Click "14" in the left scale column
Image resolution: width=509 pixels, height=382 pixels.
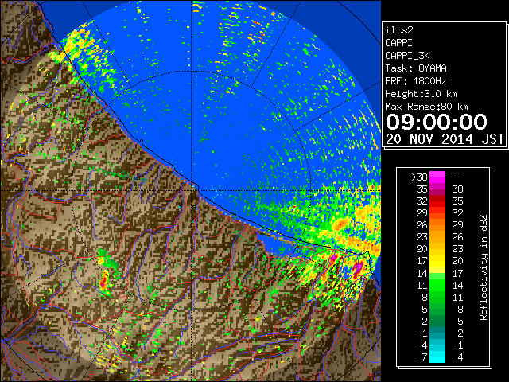click(x=422, y=273)
